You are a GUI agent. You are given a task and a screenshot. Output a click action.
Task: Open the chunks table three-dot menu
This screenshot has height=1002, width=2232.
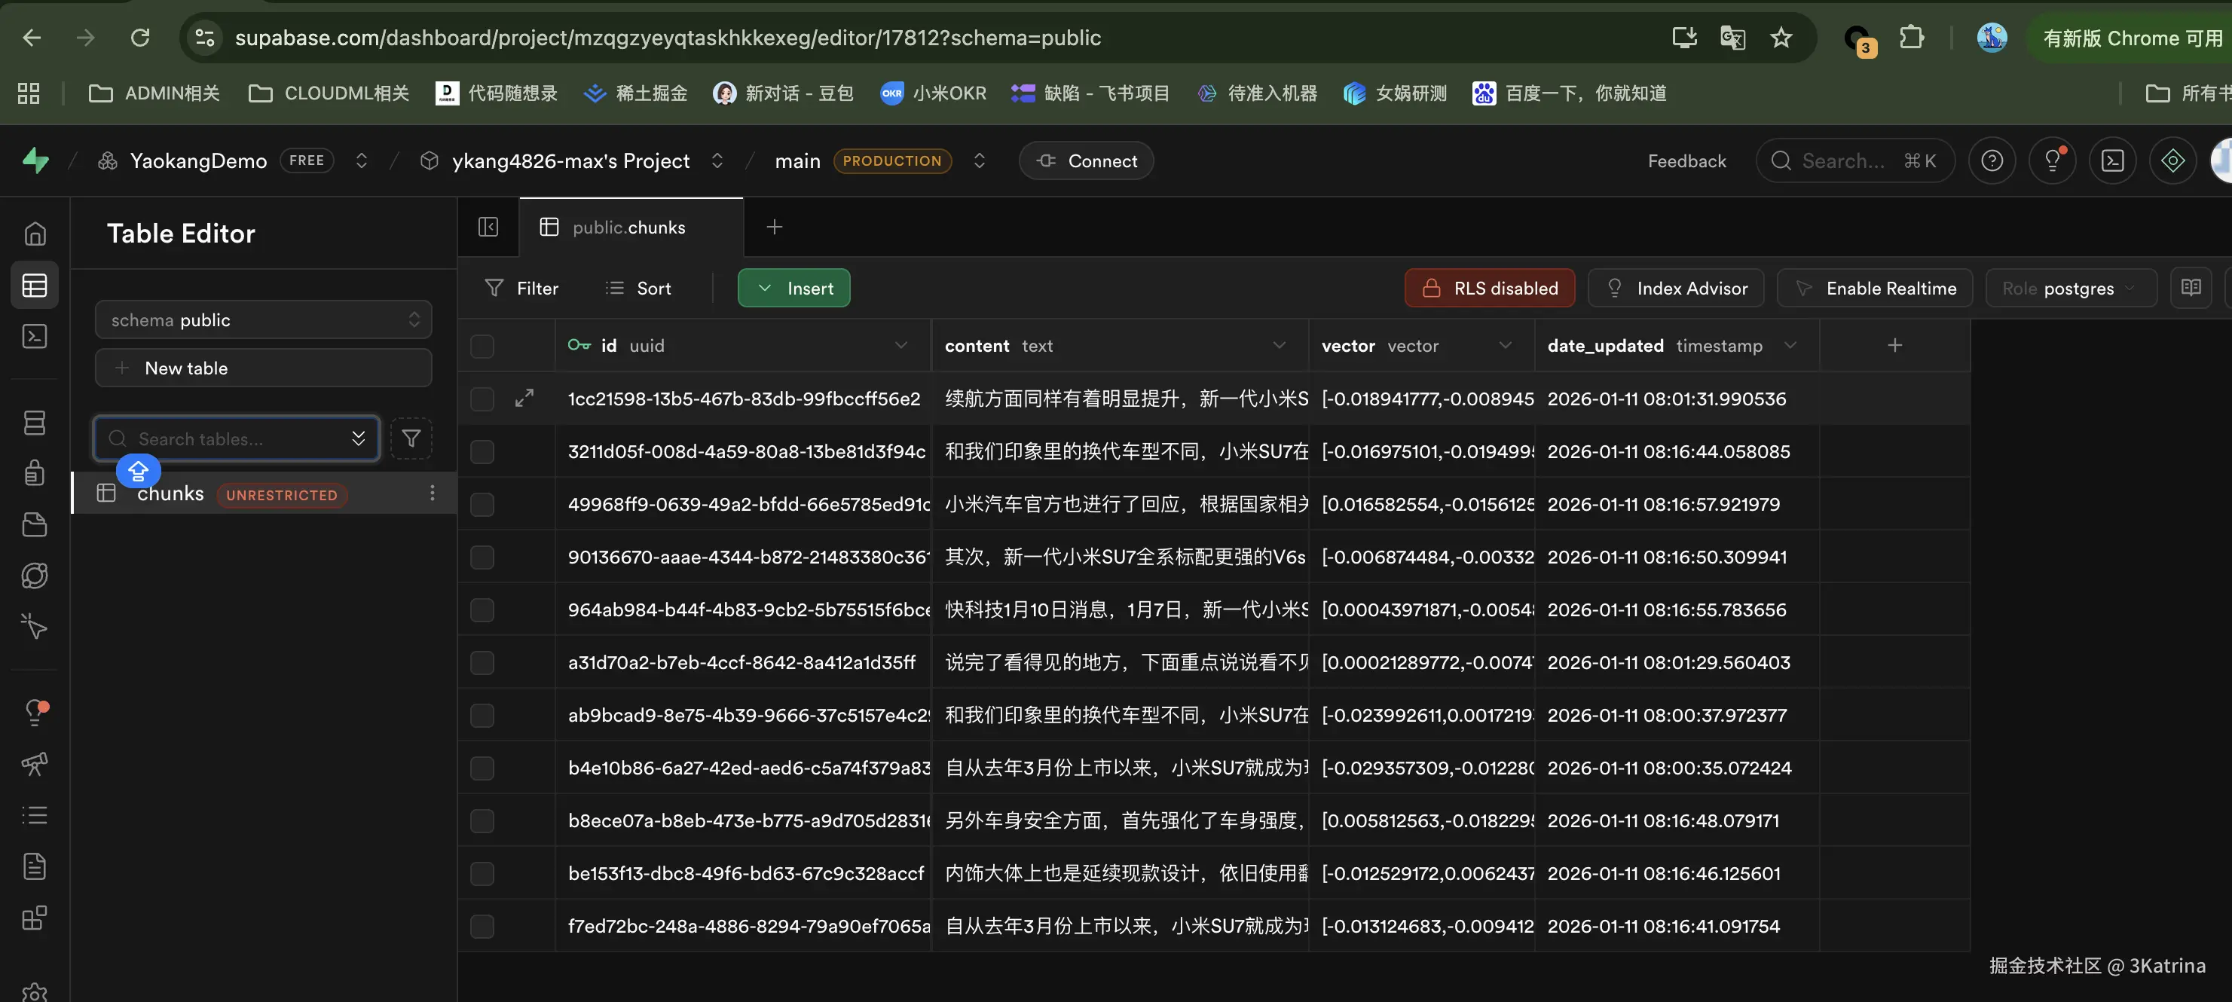pyautogui.click(x=433, y=493)
